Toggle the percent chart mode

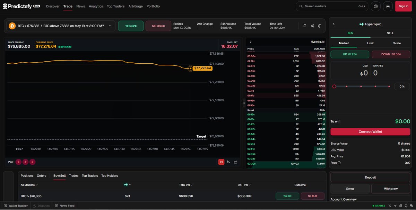228,162
